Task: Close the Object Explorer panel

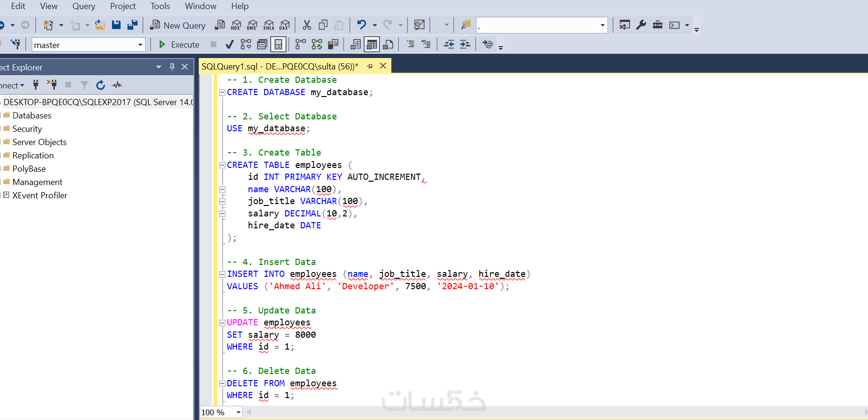Action: coord(185,67)
